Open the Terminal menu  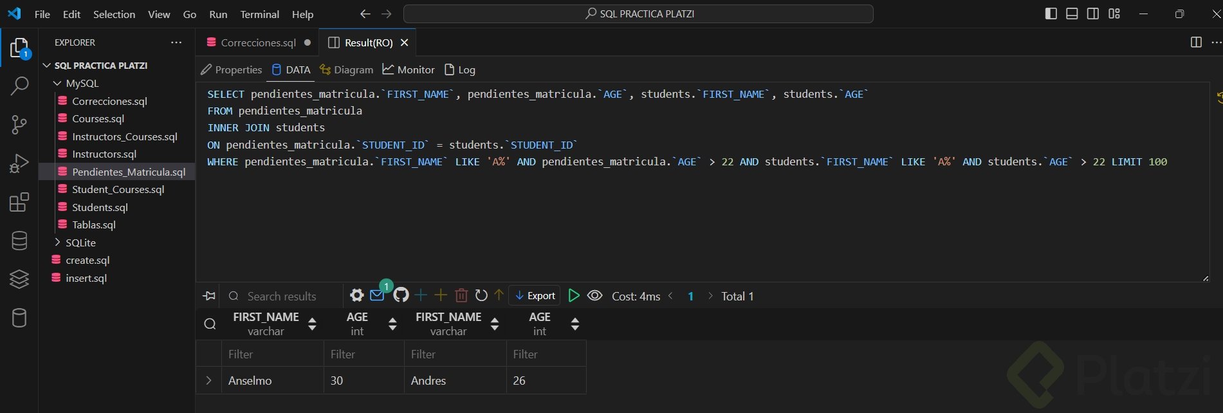tap(259, 14)
